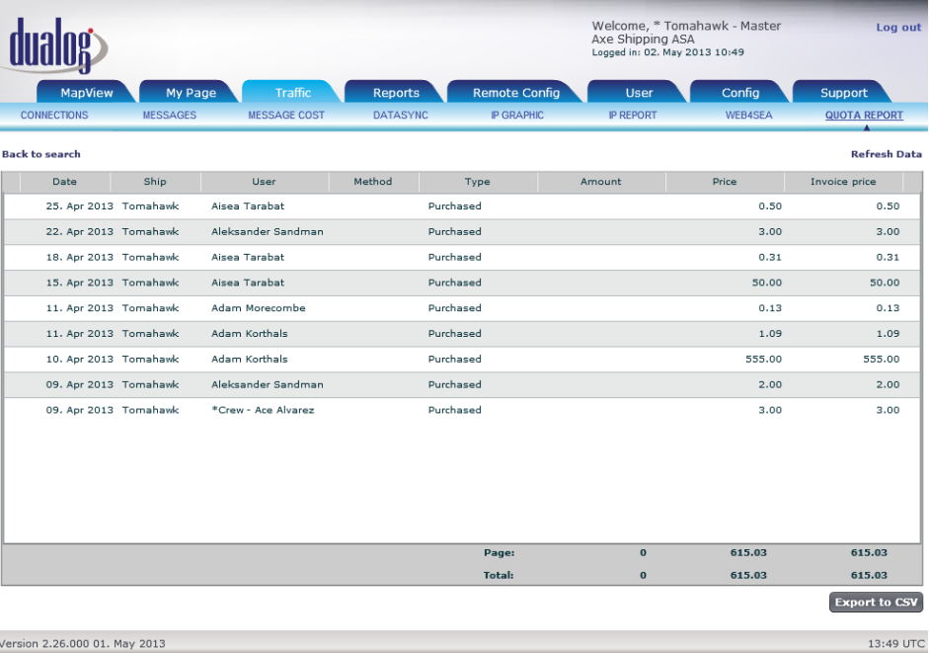Select the QUOTA REPORT submenu

864,115
